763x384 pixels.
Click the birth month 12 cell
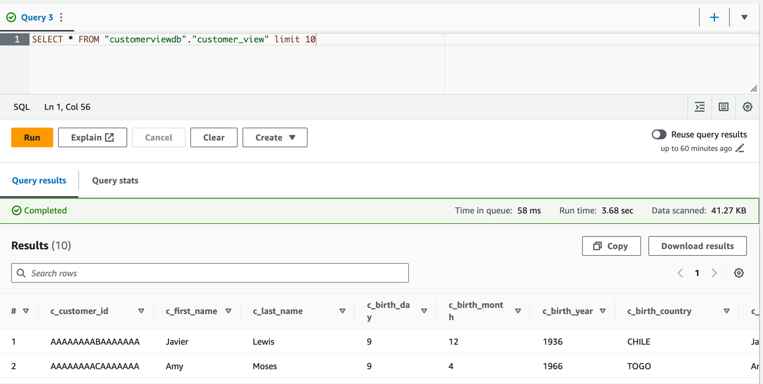click(453, 342)
